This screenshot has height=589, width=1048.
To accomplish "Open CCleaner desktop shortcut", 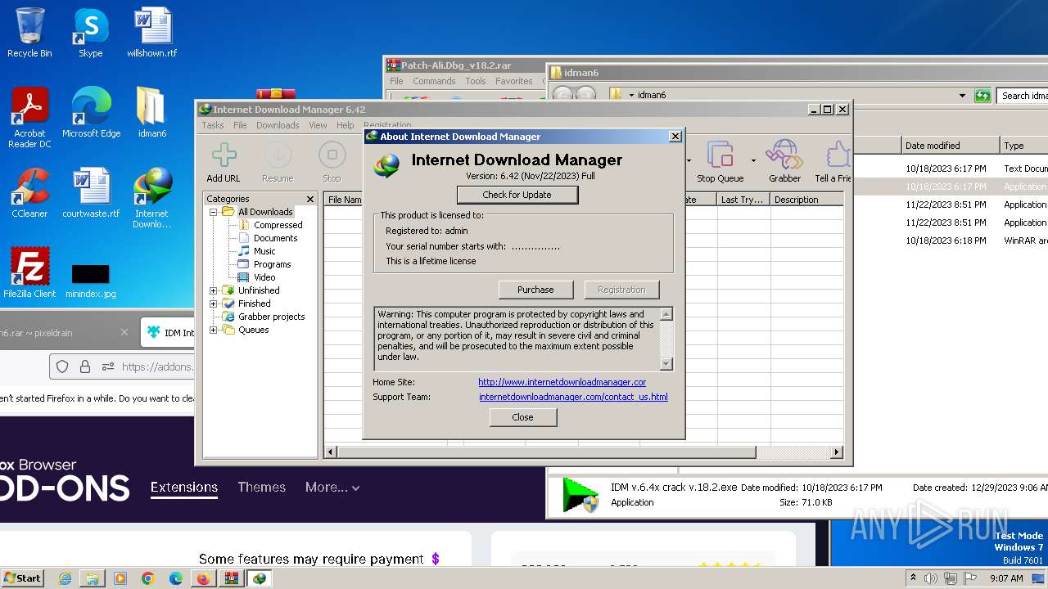I will point(29,193).
